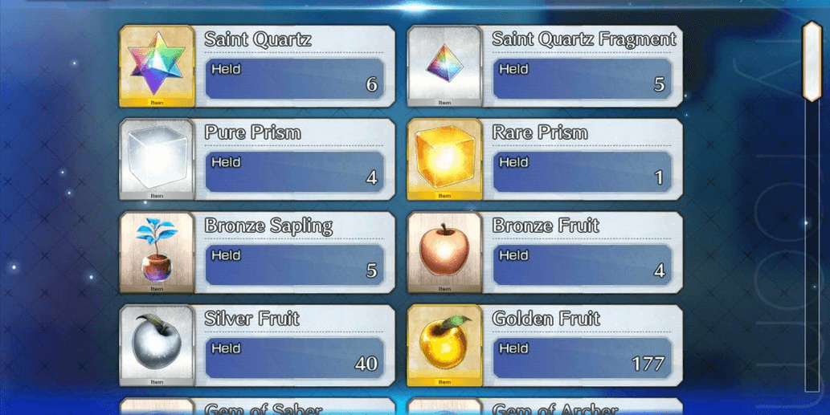Click the lower scrollbar track
This screenshot has width=830, height=415.
(812, 246)
